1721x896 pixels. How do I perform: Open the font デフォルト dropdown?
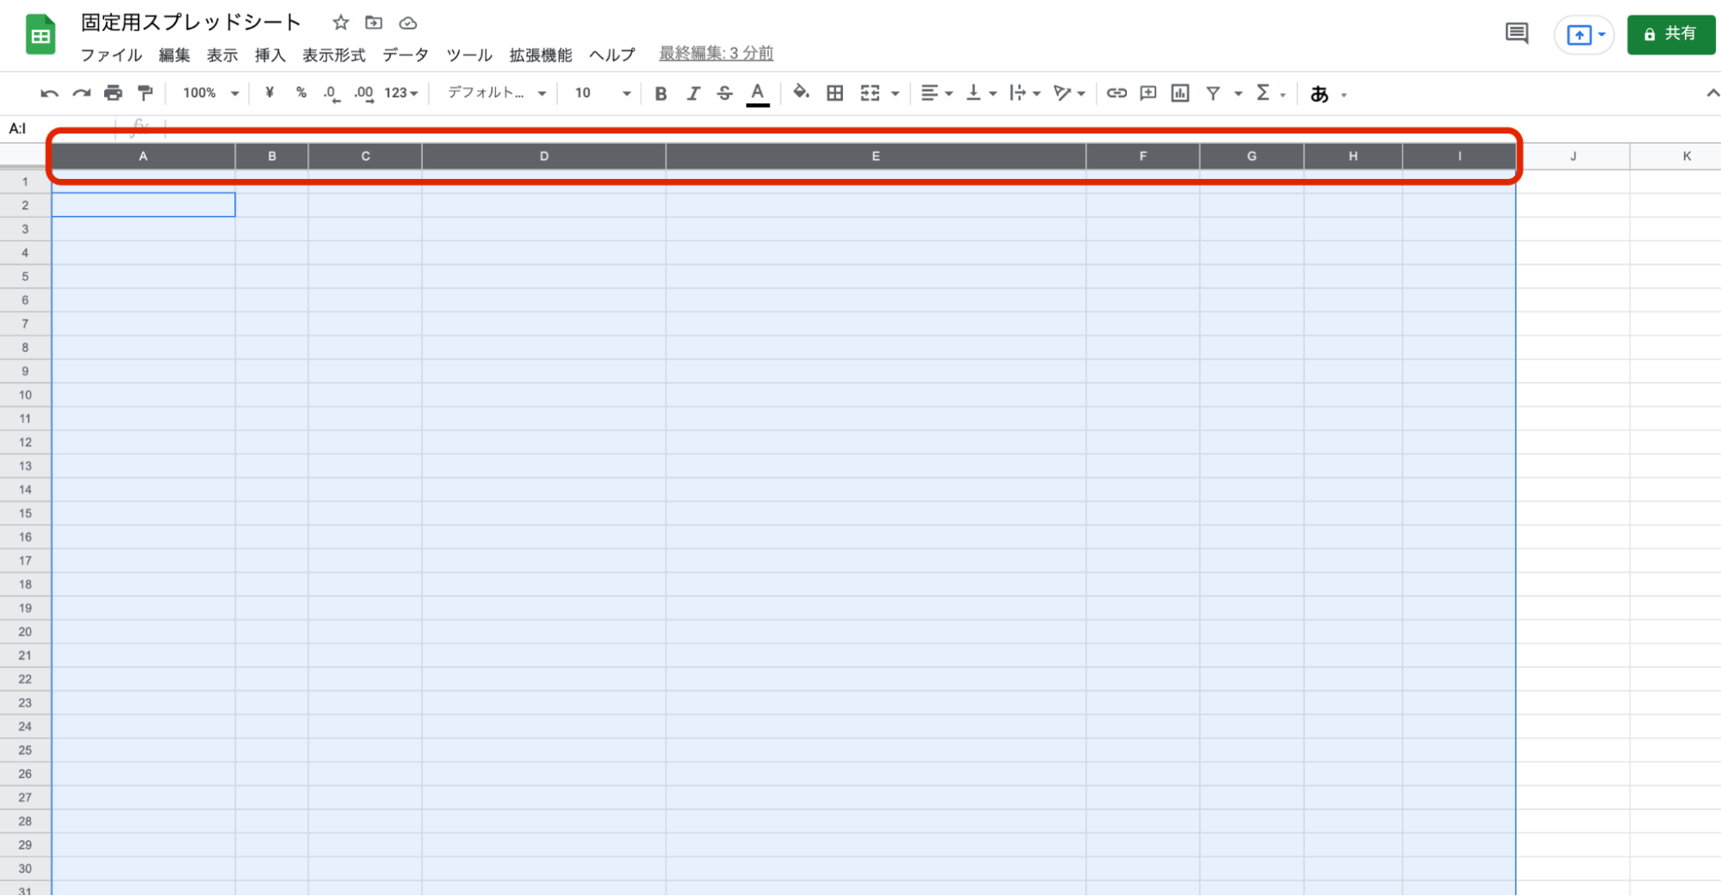tap(497, 93)
